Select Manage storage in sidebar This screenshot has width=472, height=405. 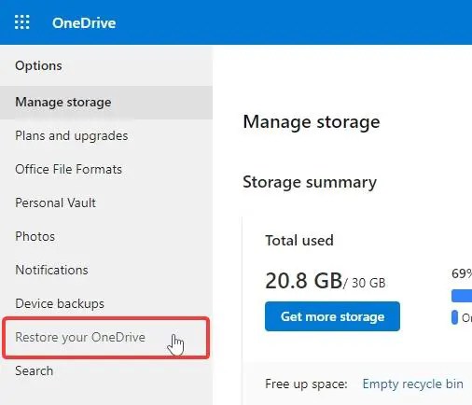(x=106, y=103)
